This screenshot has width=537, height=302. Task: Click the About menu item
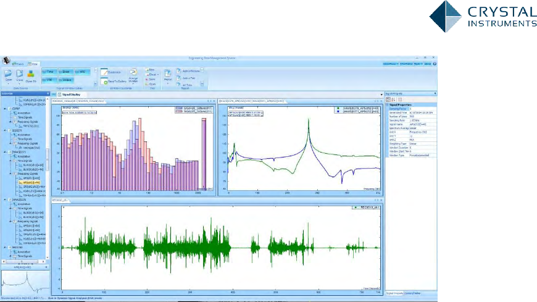[x=428, y=64]
